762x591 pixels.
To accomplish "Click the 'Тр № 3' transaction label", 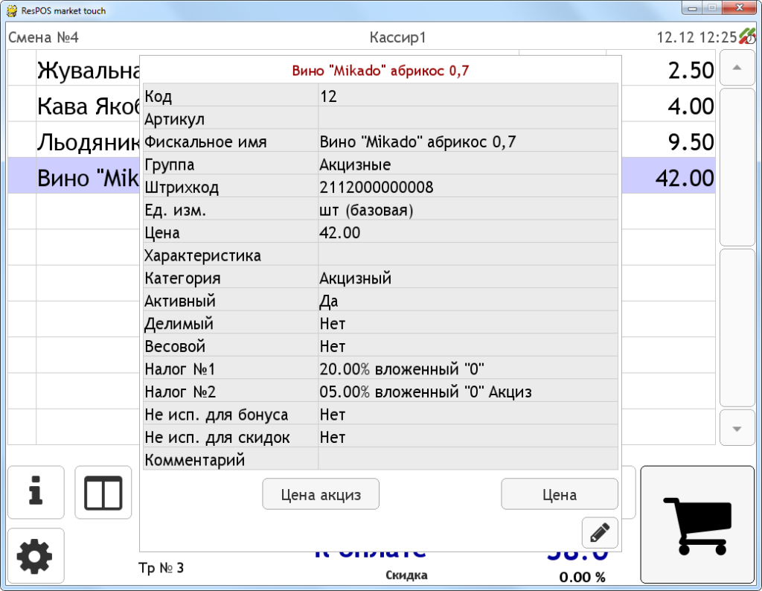I will (x=161, y=567).
